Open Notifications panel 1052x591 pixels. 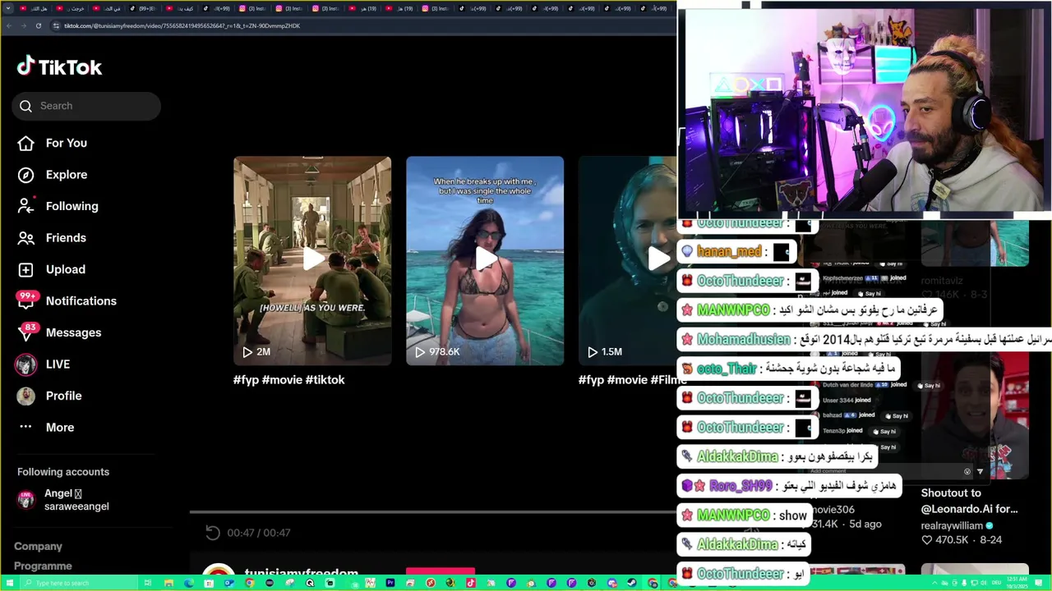point(81,301)
